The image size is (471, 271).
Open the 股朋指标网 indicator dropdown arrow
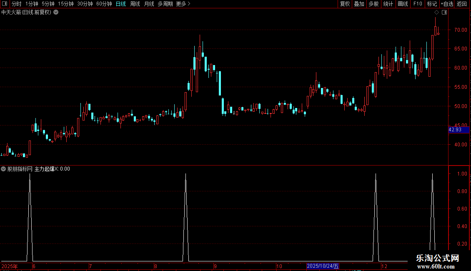pos(3,169)
